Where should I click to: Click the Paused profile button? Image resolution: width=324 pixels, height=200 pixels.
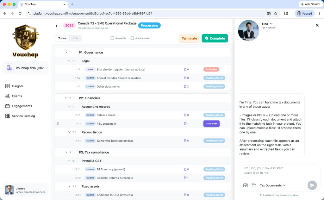[x=304, y=13]
